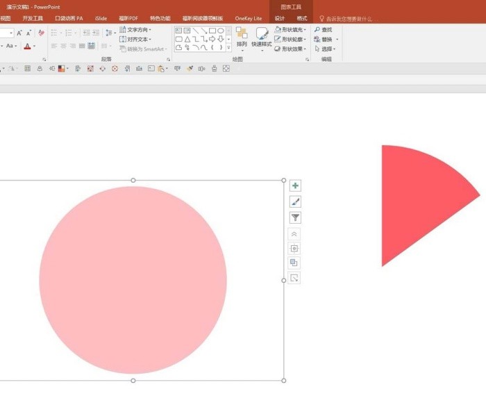Click the 快速样式 quick styles button
The width and height of the screenshot is (486, 412).
click(x=262, y=38)
